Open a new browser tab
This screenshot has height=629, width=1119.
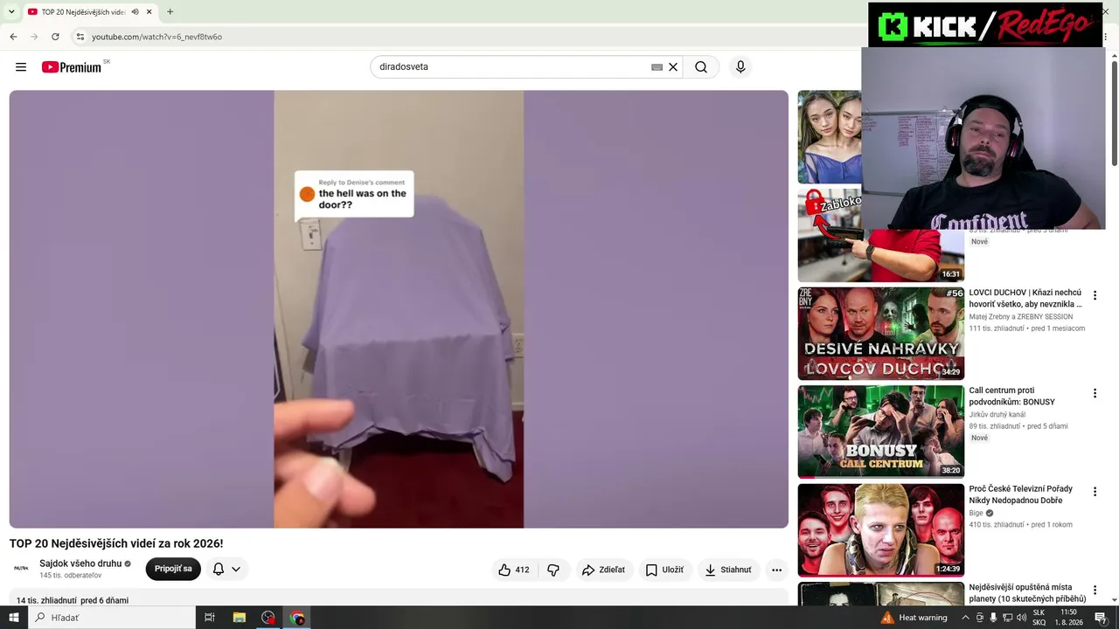click(170, 12)
